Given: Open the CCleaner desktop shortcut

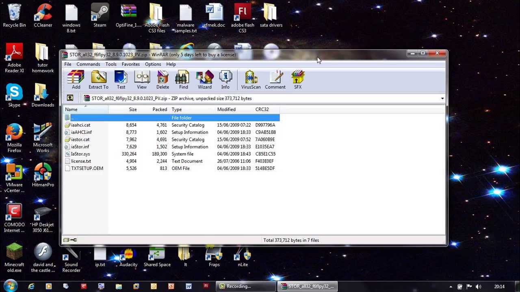Looking at the screenshot, I should click(43, 16).
